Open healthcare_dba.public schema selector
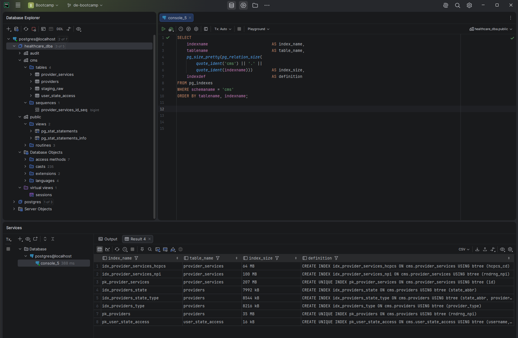 pos(491,29)
